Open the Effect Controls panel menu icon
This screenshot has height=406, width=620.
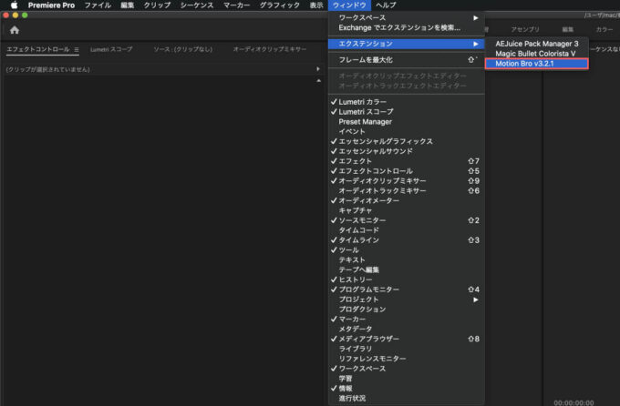77,49
